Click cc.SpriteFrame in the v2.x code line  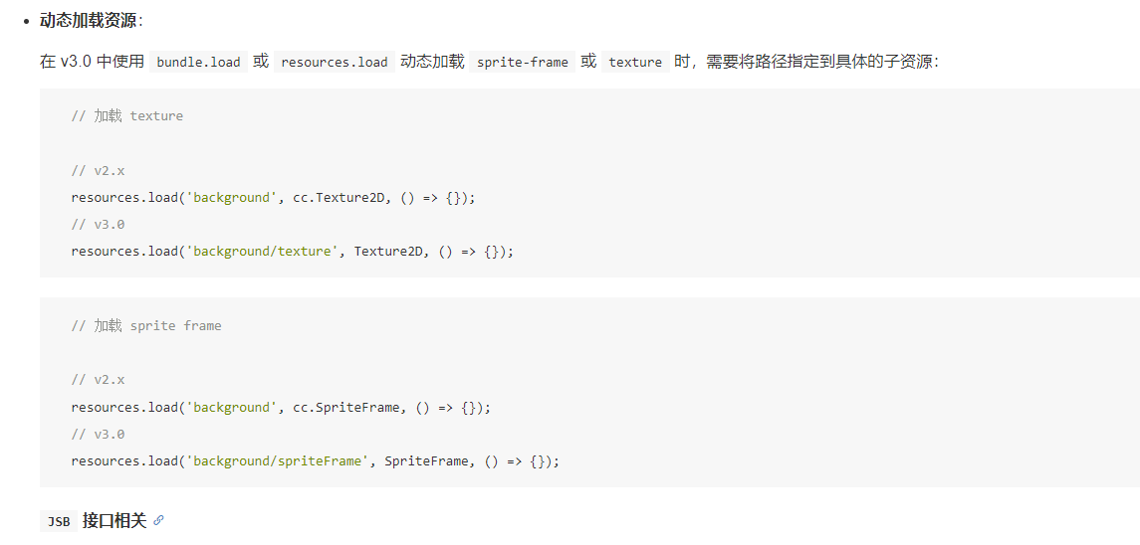pos(345,408)
